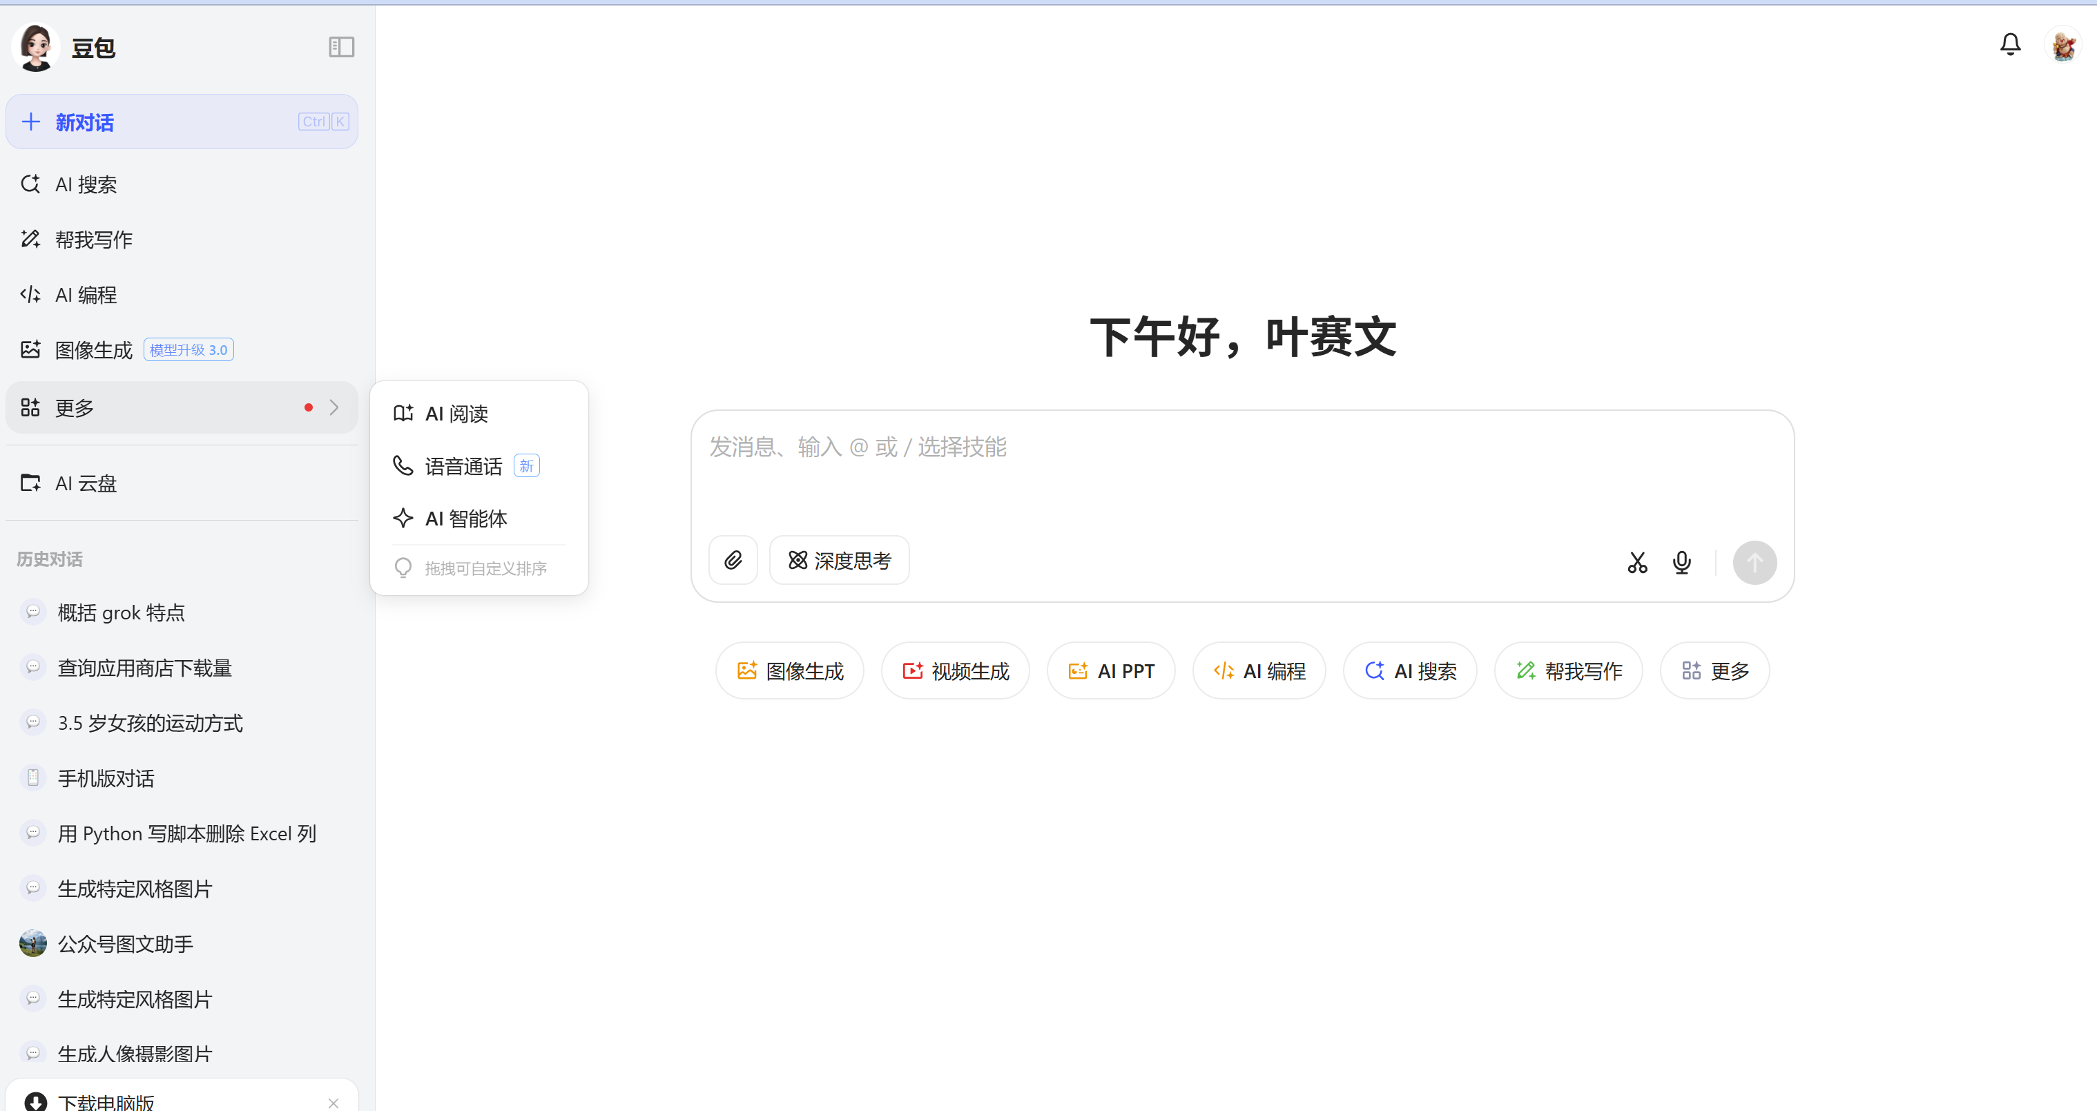Dismiss the 下载电脑版 banner

333,1103
